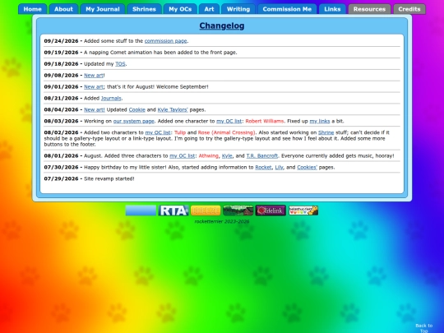The height and width of the screenshot is (333, 444).
Task: Open the Shrine link
Action: [326, 132]
